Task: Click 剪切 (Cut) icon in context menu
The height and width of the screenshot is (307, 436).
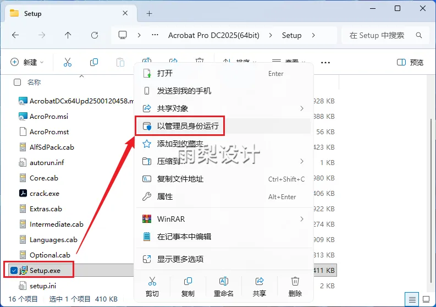Action: tap(152, 281)
